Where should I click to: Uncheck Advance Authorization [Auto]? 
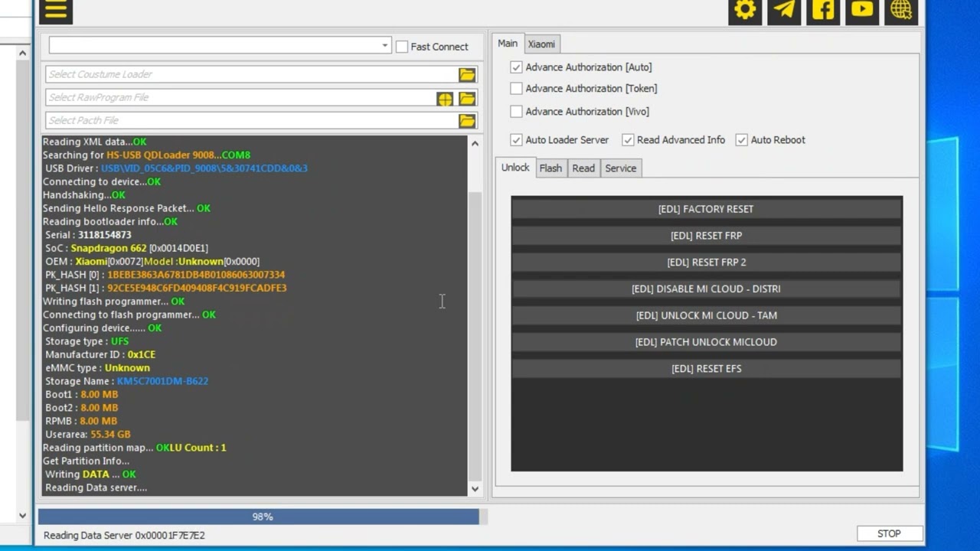[x=517, y=67]
